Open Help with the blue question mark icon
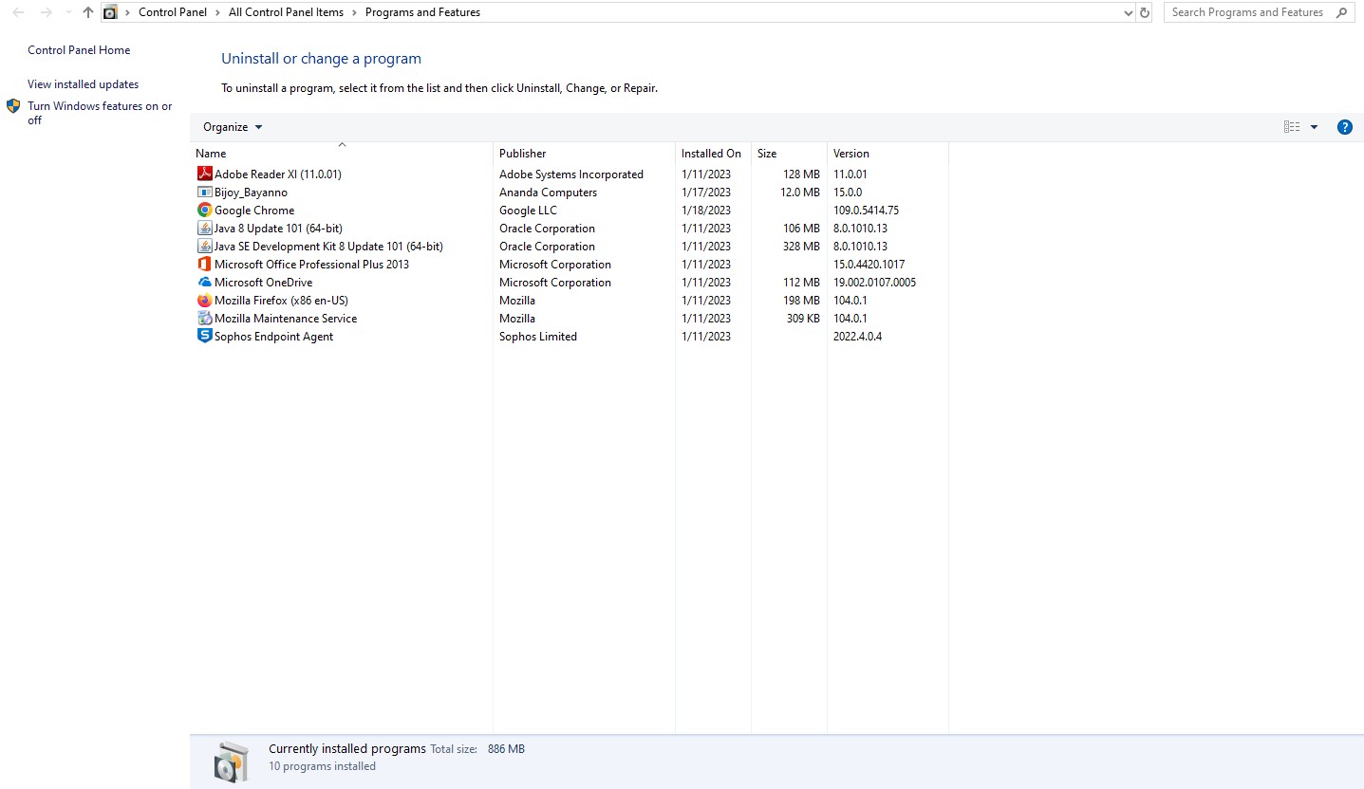The image size is (1364, 789). [1344, 127]
